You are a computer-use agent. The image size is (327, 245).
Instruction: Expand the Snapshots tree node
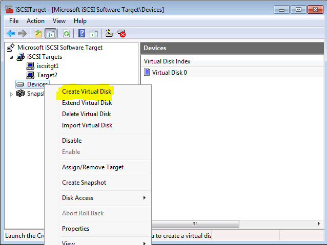point(11,94)
